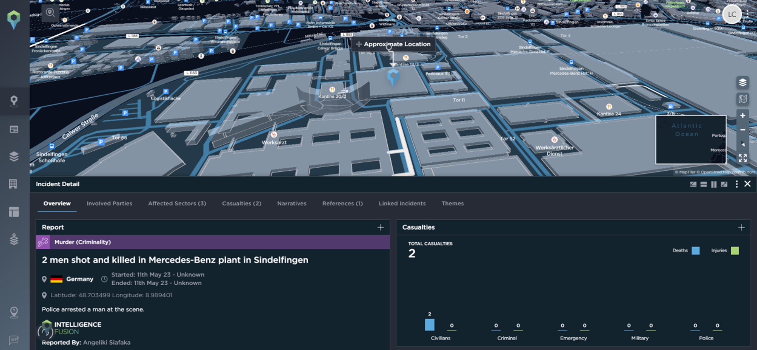This screenshot has width=757, height=350.
Task: Open the Linked Incidents tab
Action: pyautogui.click(x=402, y=203)
